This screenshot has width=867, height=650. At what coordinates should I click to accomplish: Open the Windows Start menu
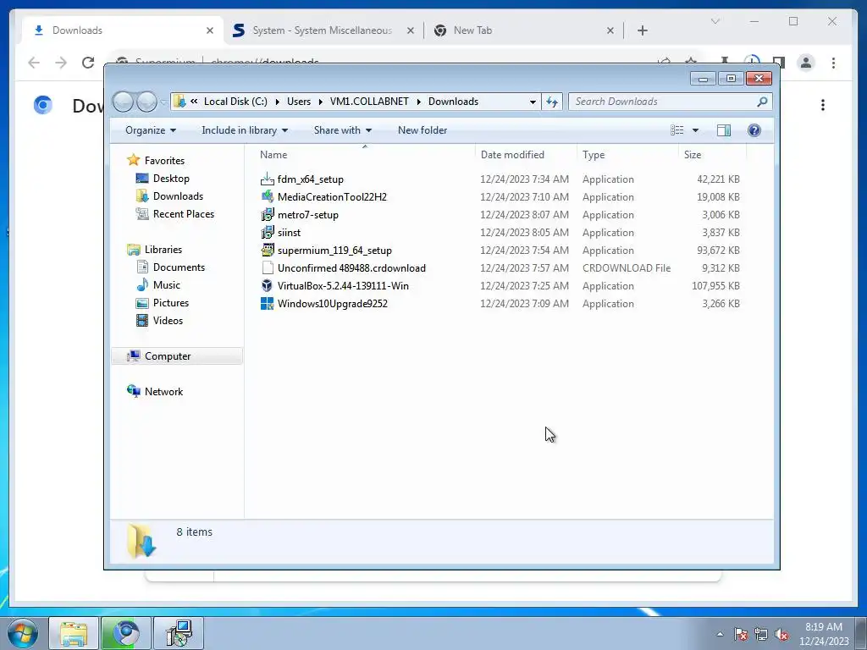coord(23,633)
